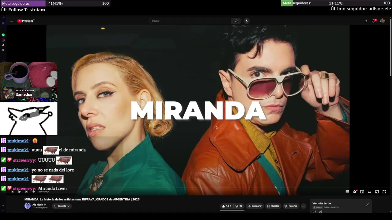Cast video to a device
Screen dimensions: 392x220
377,192
